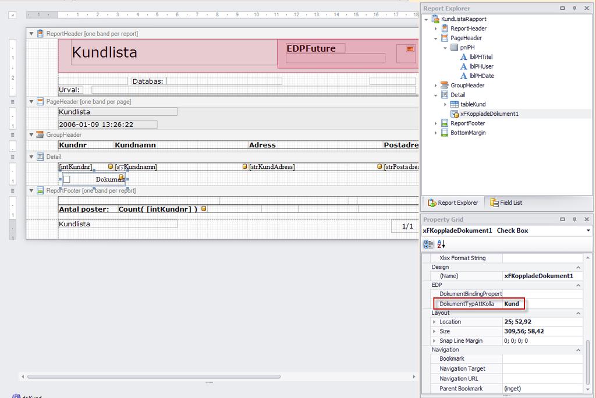Click the Parent Bookmark value (inget)
Screen dimensions: 596x398
(512, 389)
